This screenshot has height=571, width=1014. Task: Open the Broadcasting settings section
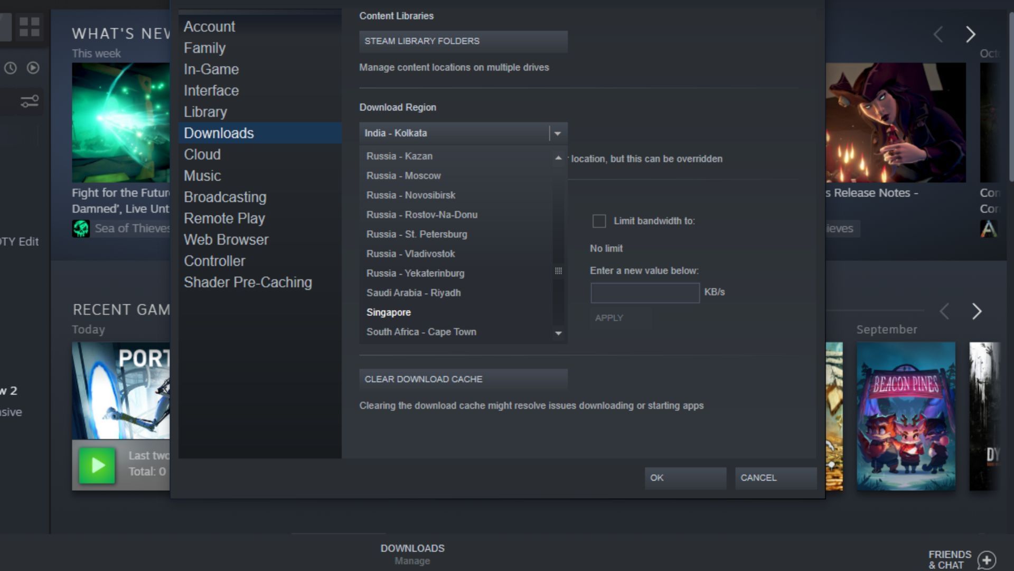224,196
